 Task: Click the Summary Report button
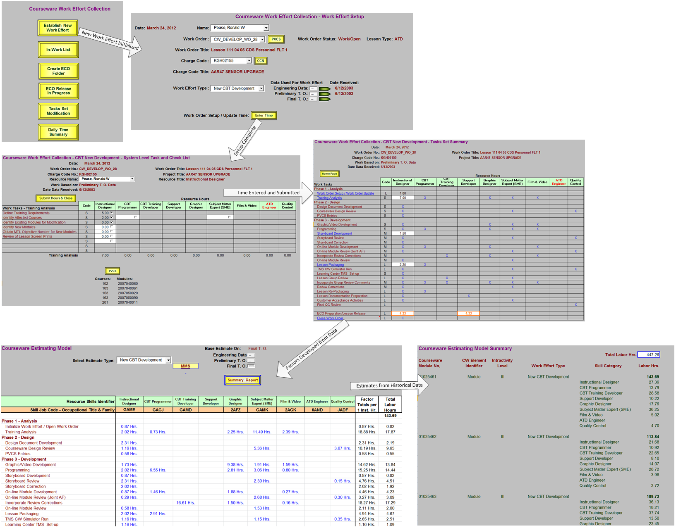[x=243, y=380]
